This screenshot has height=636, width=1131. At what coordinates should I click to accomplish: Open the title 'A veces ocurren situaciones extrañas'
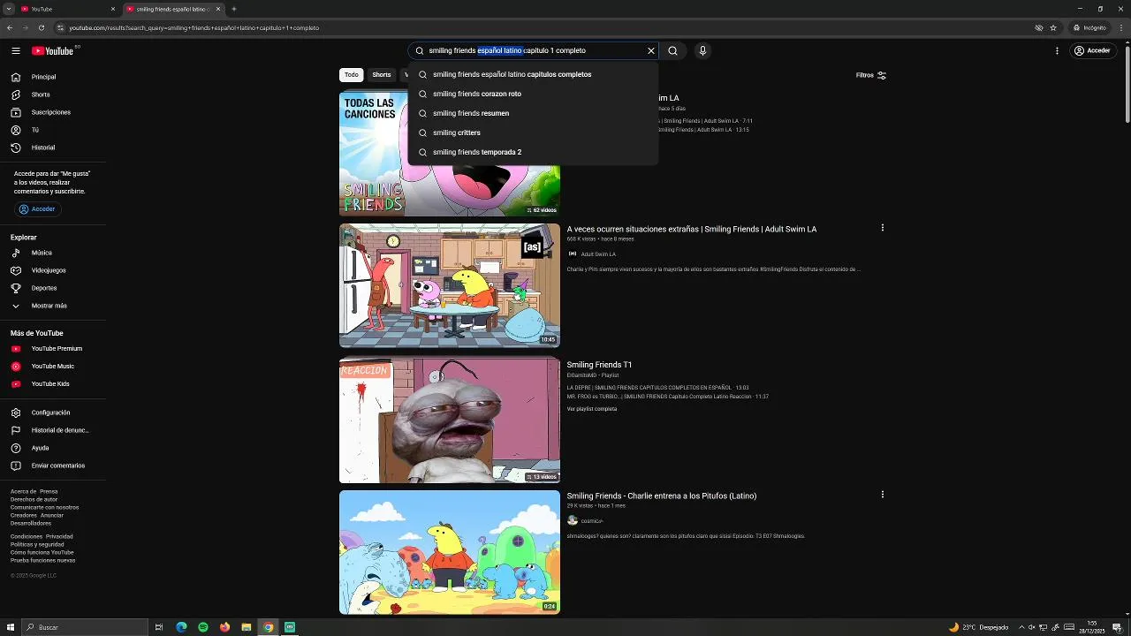point(692,230)
